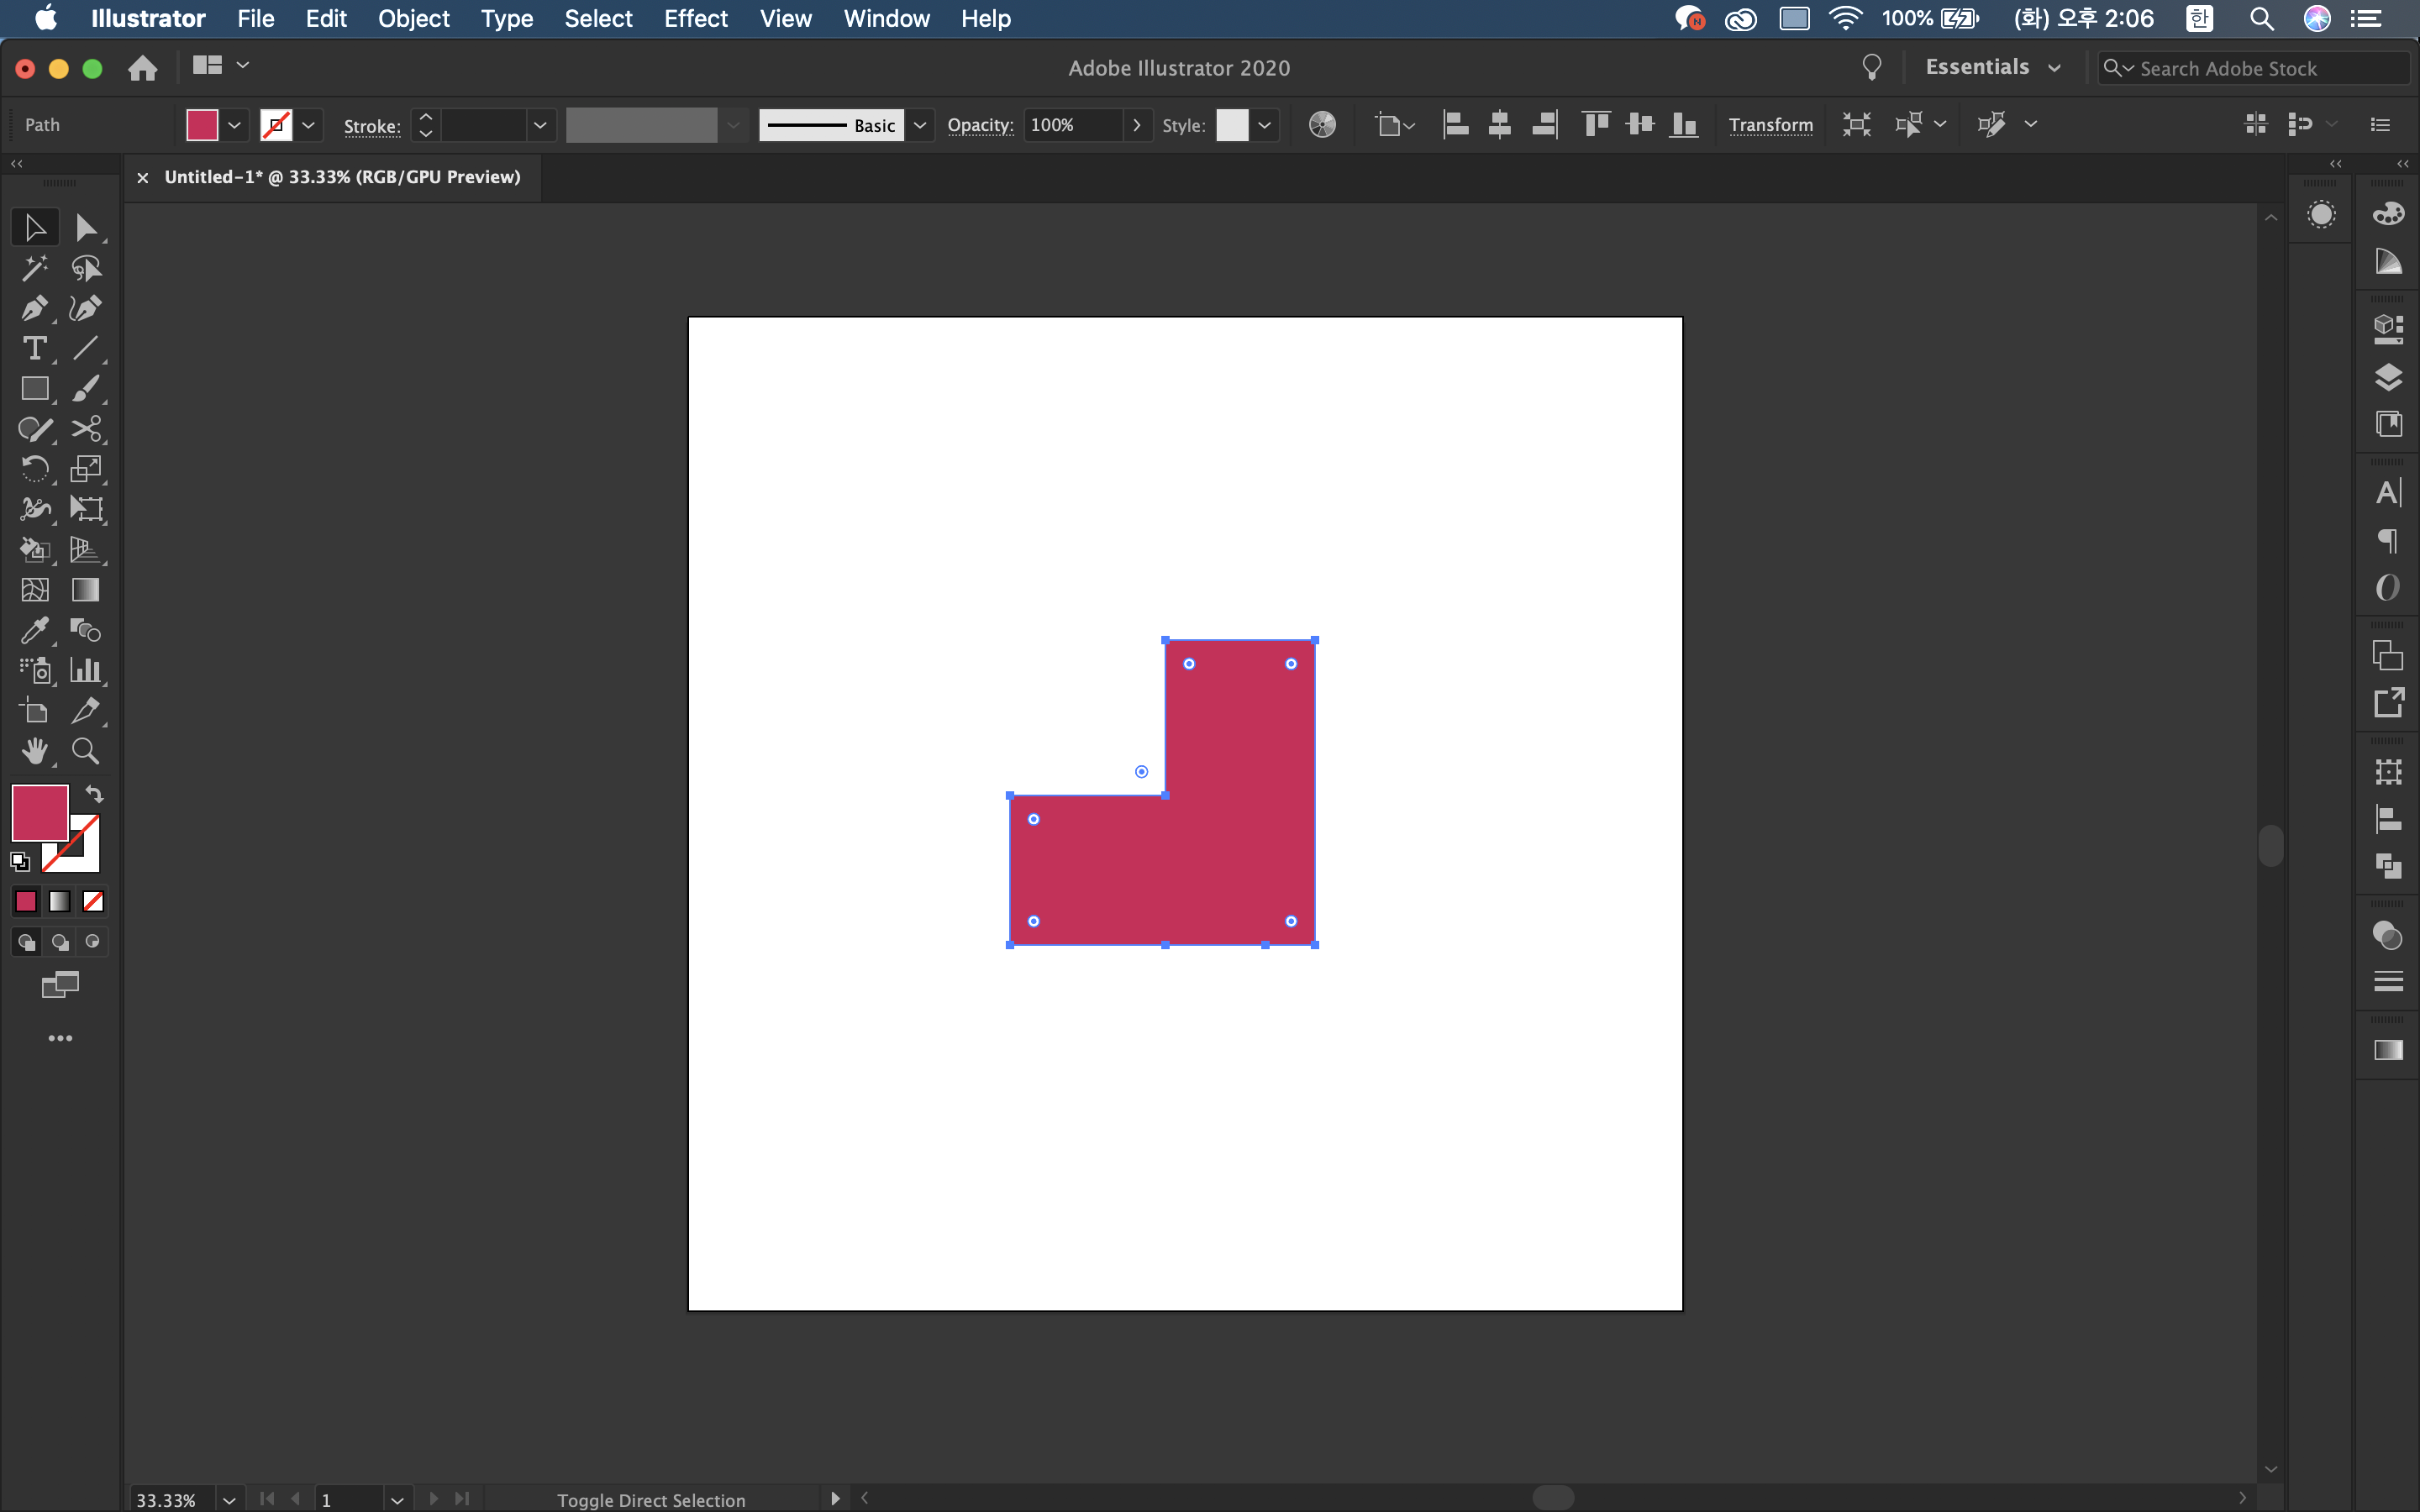Swap fill and stroke colors
This screenshot has height=1512, width=2420.
pos(94,794)
